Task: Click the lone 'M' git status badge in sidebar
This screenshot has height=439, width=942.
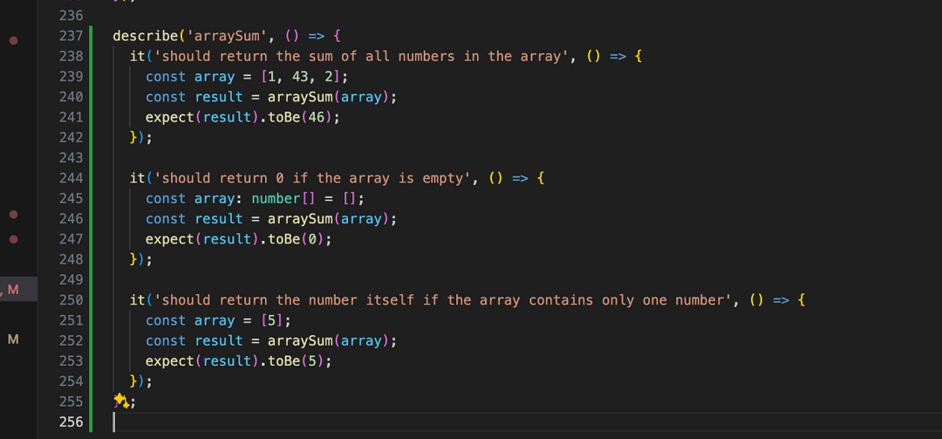Action: click(x=13, y=340)
